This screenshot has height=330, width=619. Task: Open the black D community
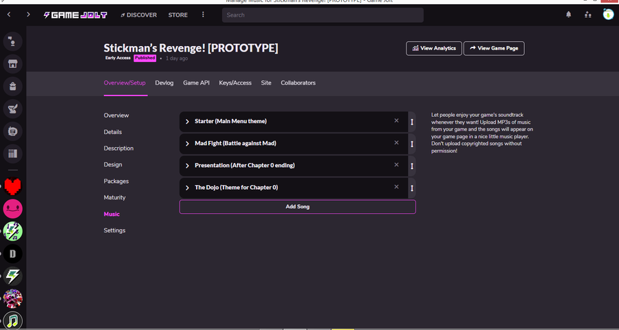(12, 254)
